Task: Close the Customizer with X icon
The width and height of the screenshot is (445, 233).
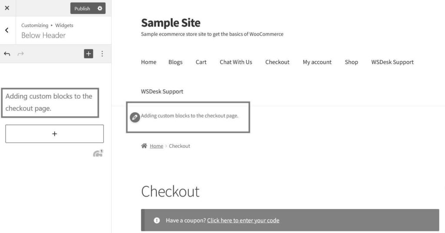Action: (x=7, y=8)
